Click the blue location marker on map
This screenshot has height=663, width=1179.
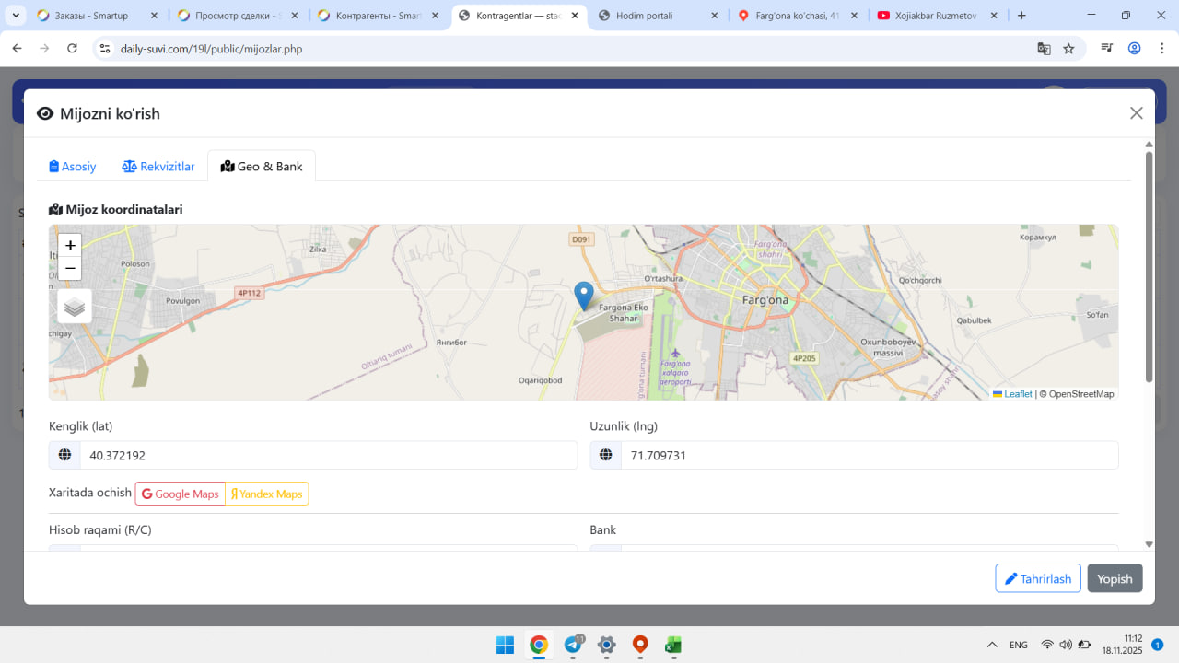[583, 295]
